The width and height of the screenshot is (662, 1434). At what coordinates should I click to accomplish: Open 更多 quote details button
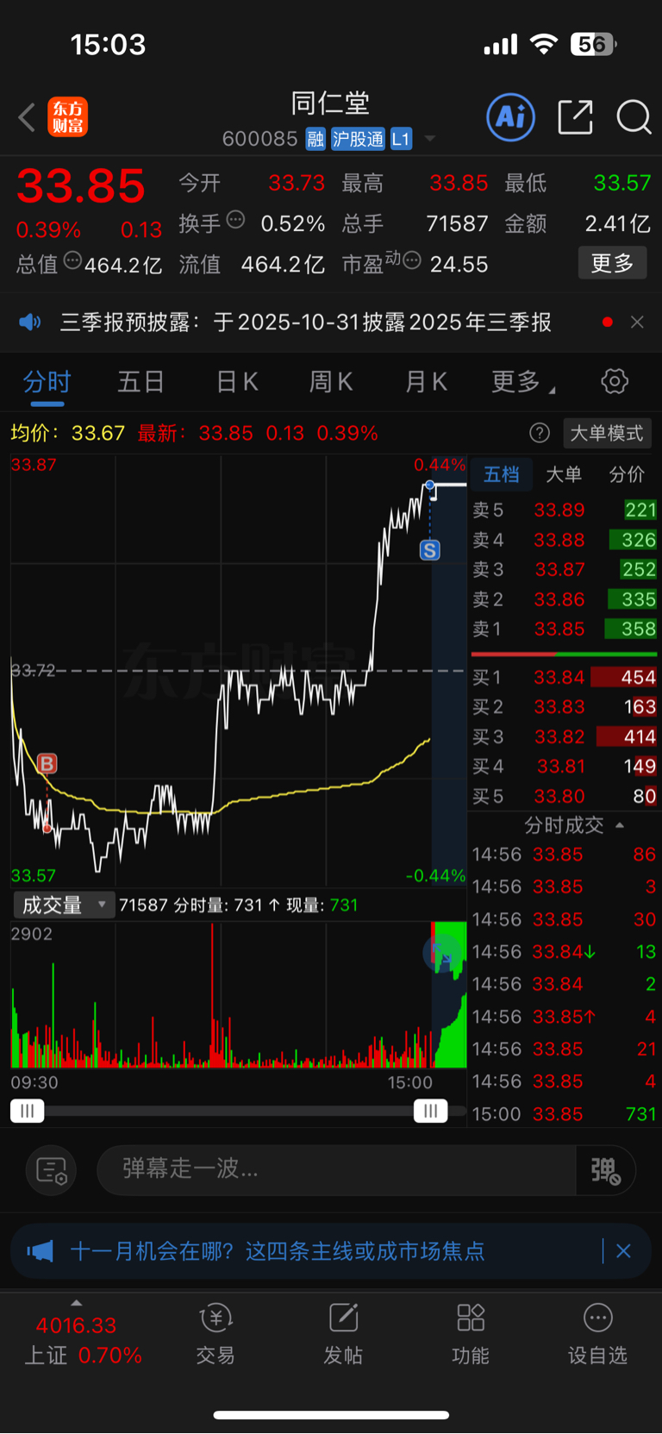click(x=612, y=263)
